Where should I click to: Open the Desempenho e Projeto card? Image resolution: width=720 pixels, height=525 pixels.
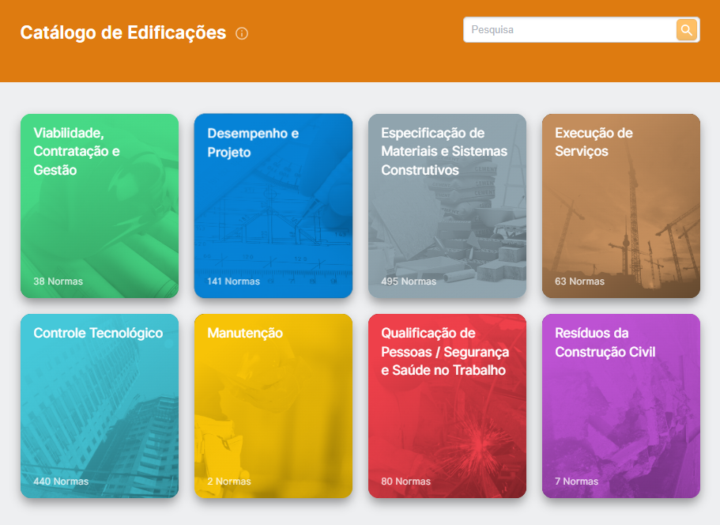[x=273, y=206]
